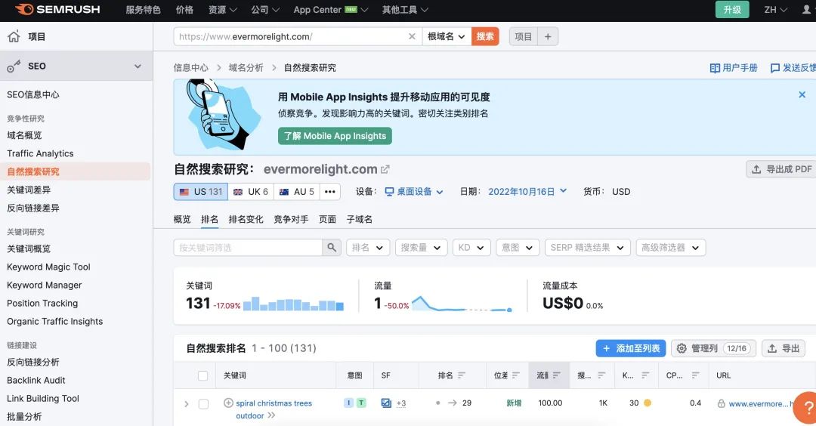Click the 按关键词筛选 input field

pyautogui.click(x=248, y=248)
